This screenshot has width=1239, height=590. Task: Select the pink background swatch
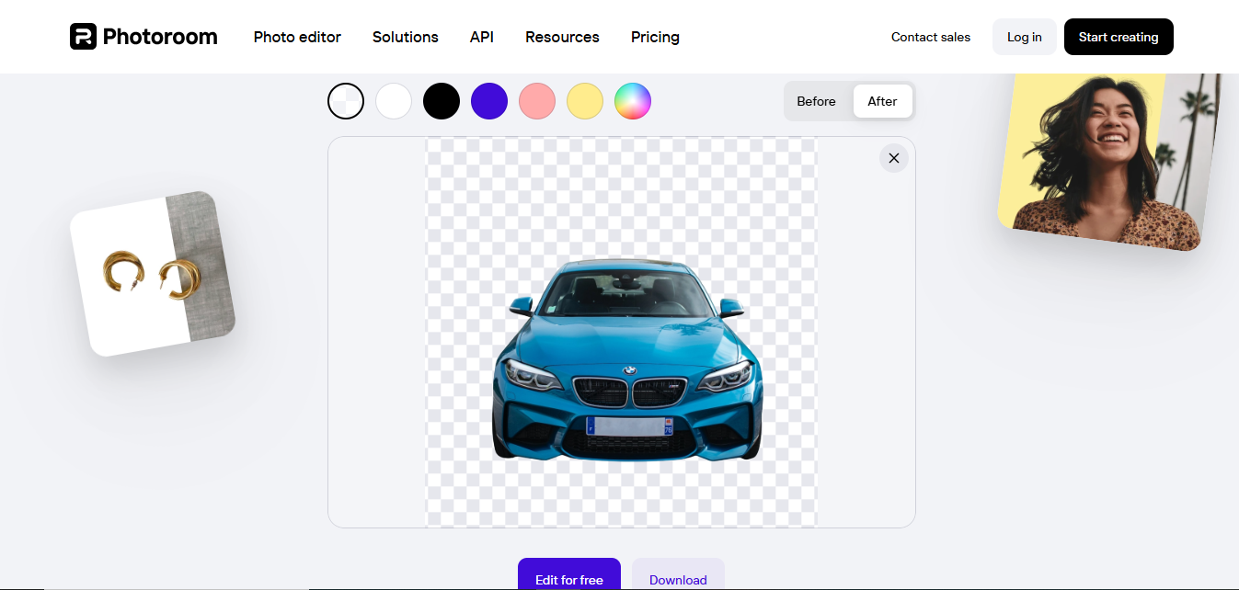click(x=537, y=101)
